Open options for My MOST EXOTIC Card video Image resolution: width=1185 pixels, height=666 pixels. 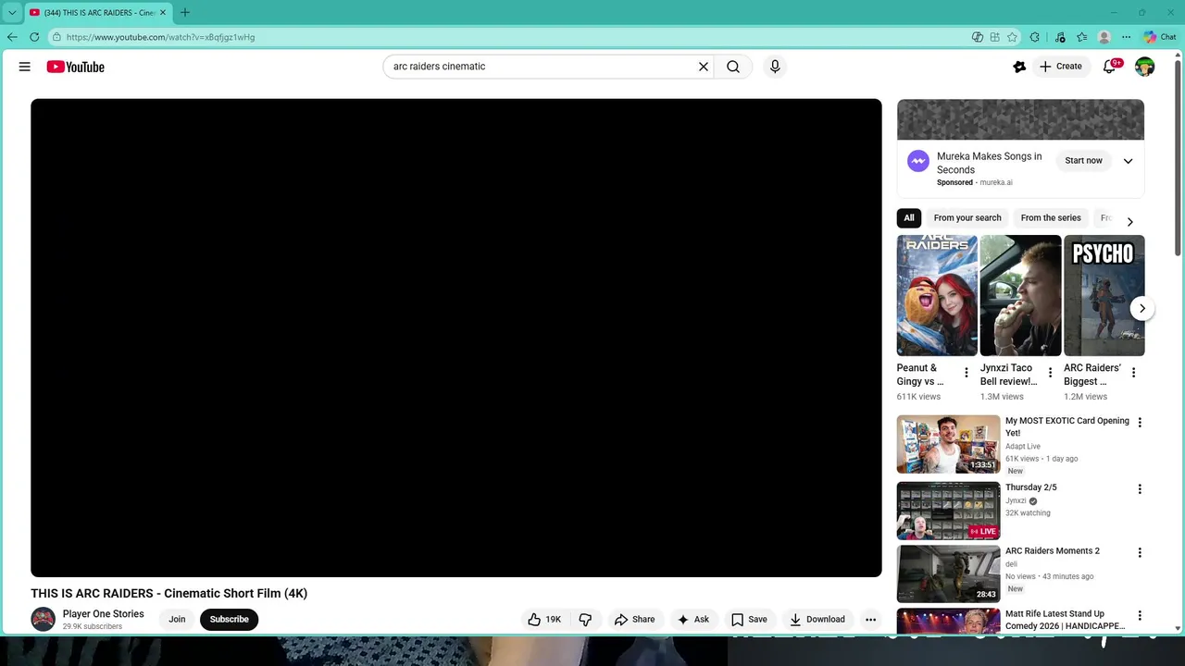[x=1140, y=423]
